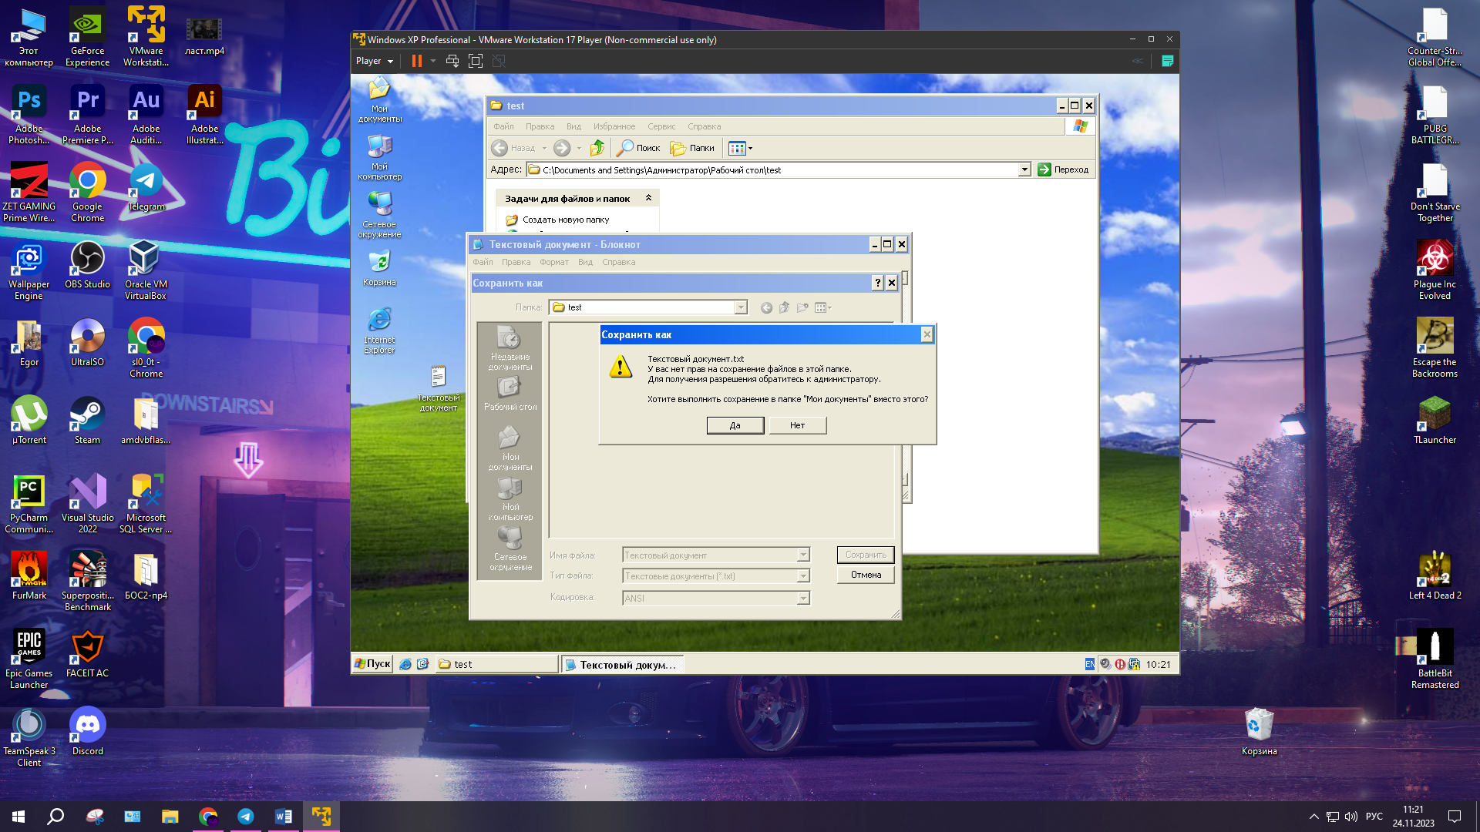Image resolution: width=1480 pixels, height=832 pixels.
Task: Open view menu icon in Save As toolbar
Action: [822, 307]
